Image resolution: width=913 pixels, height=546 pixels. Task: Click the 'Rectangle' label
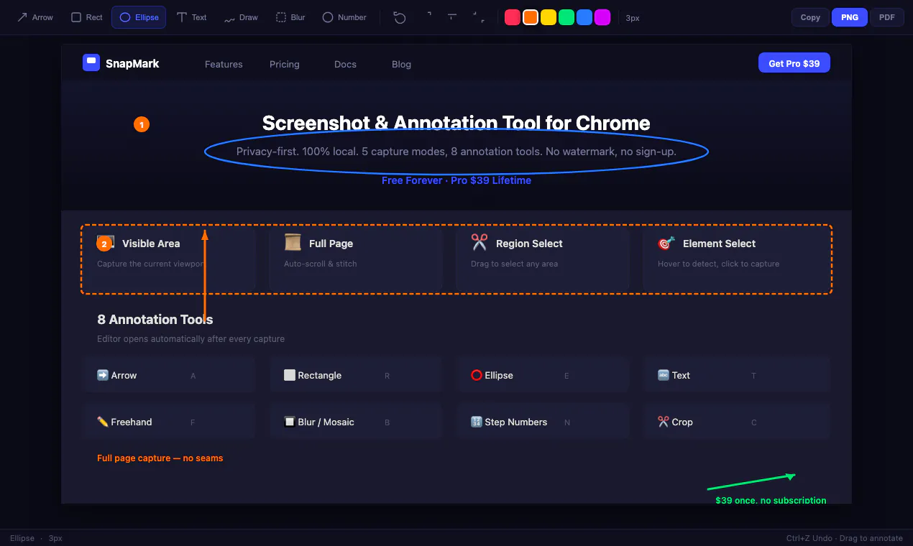point(320,375)
